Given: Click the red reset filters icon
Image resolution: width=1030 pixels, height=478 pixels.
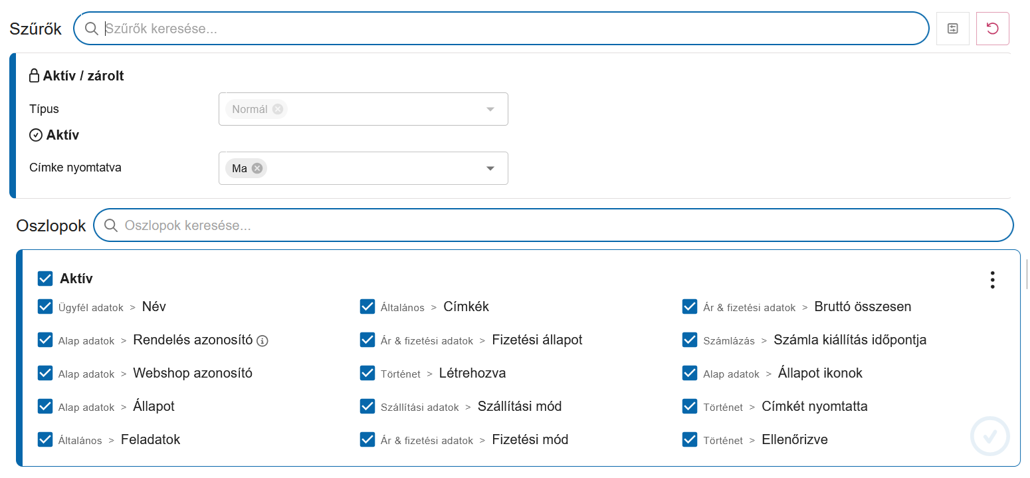Looking at the screenshot, I should tap(992, 29).
